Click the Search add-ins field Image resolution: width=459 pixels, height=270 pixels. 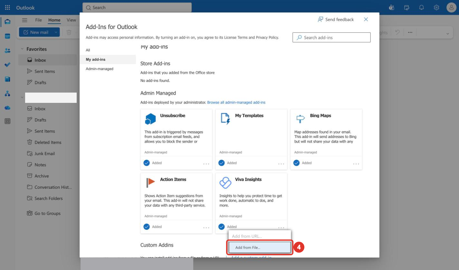pos(331,37)
